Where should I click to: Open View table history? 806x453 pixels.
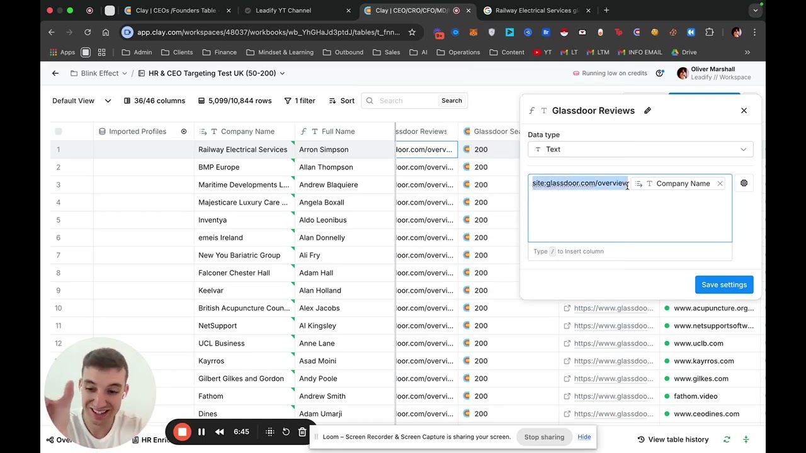click(673, 439)
